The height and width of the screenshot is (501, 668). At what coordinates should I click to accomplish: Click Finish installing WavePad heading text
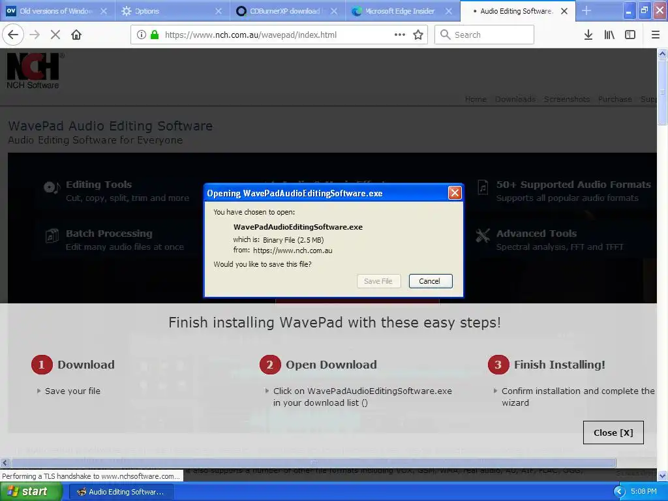(335, 322)
